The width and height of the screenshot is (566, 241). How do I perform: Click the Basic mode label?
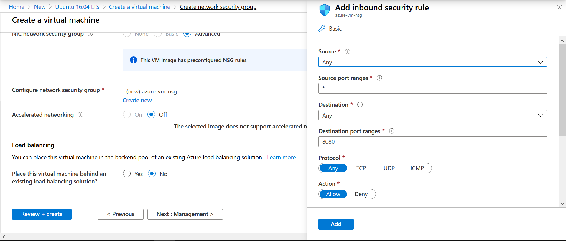point(335,29)
